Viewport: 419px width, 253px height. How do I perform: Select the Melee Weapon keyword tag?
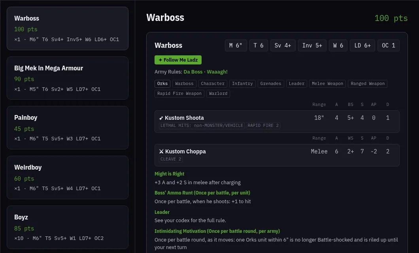coord(327,84)
